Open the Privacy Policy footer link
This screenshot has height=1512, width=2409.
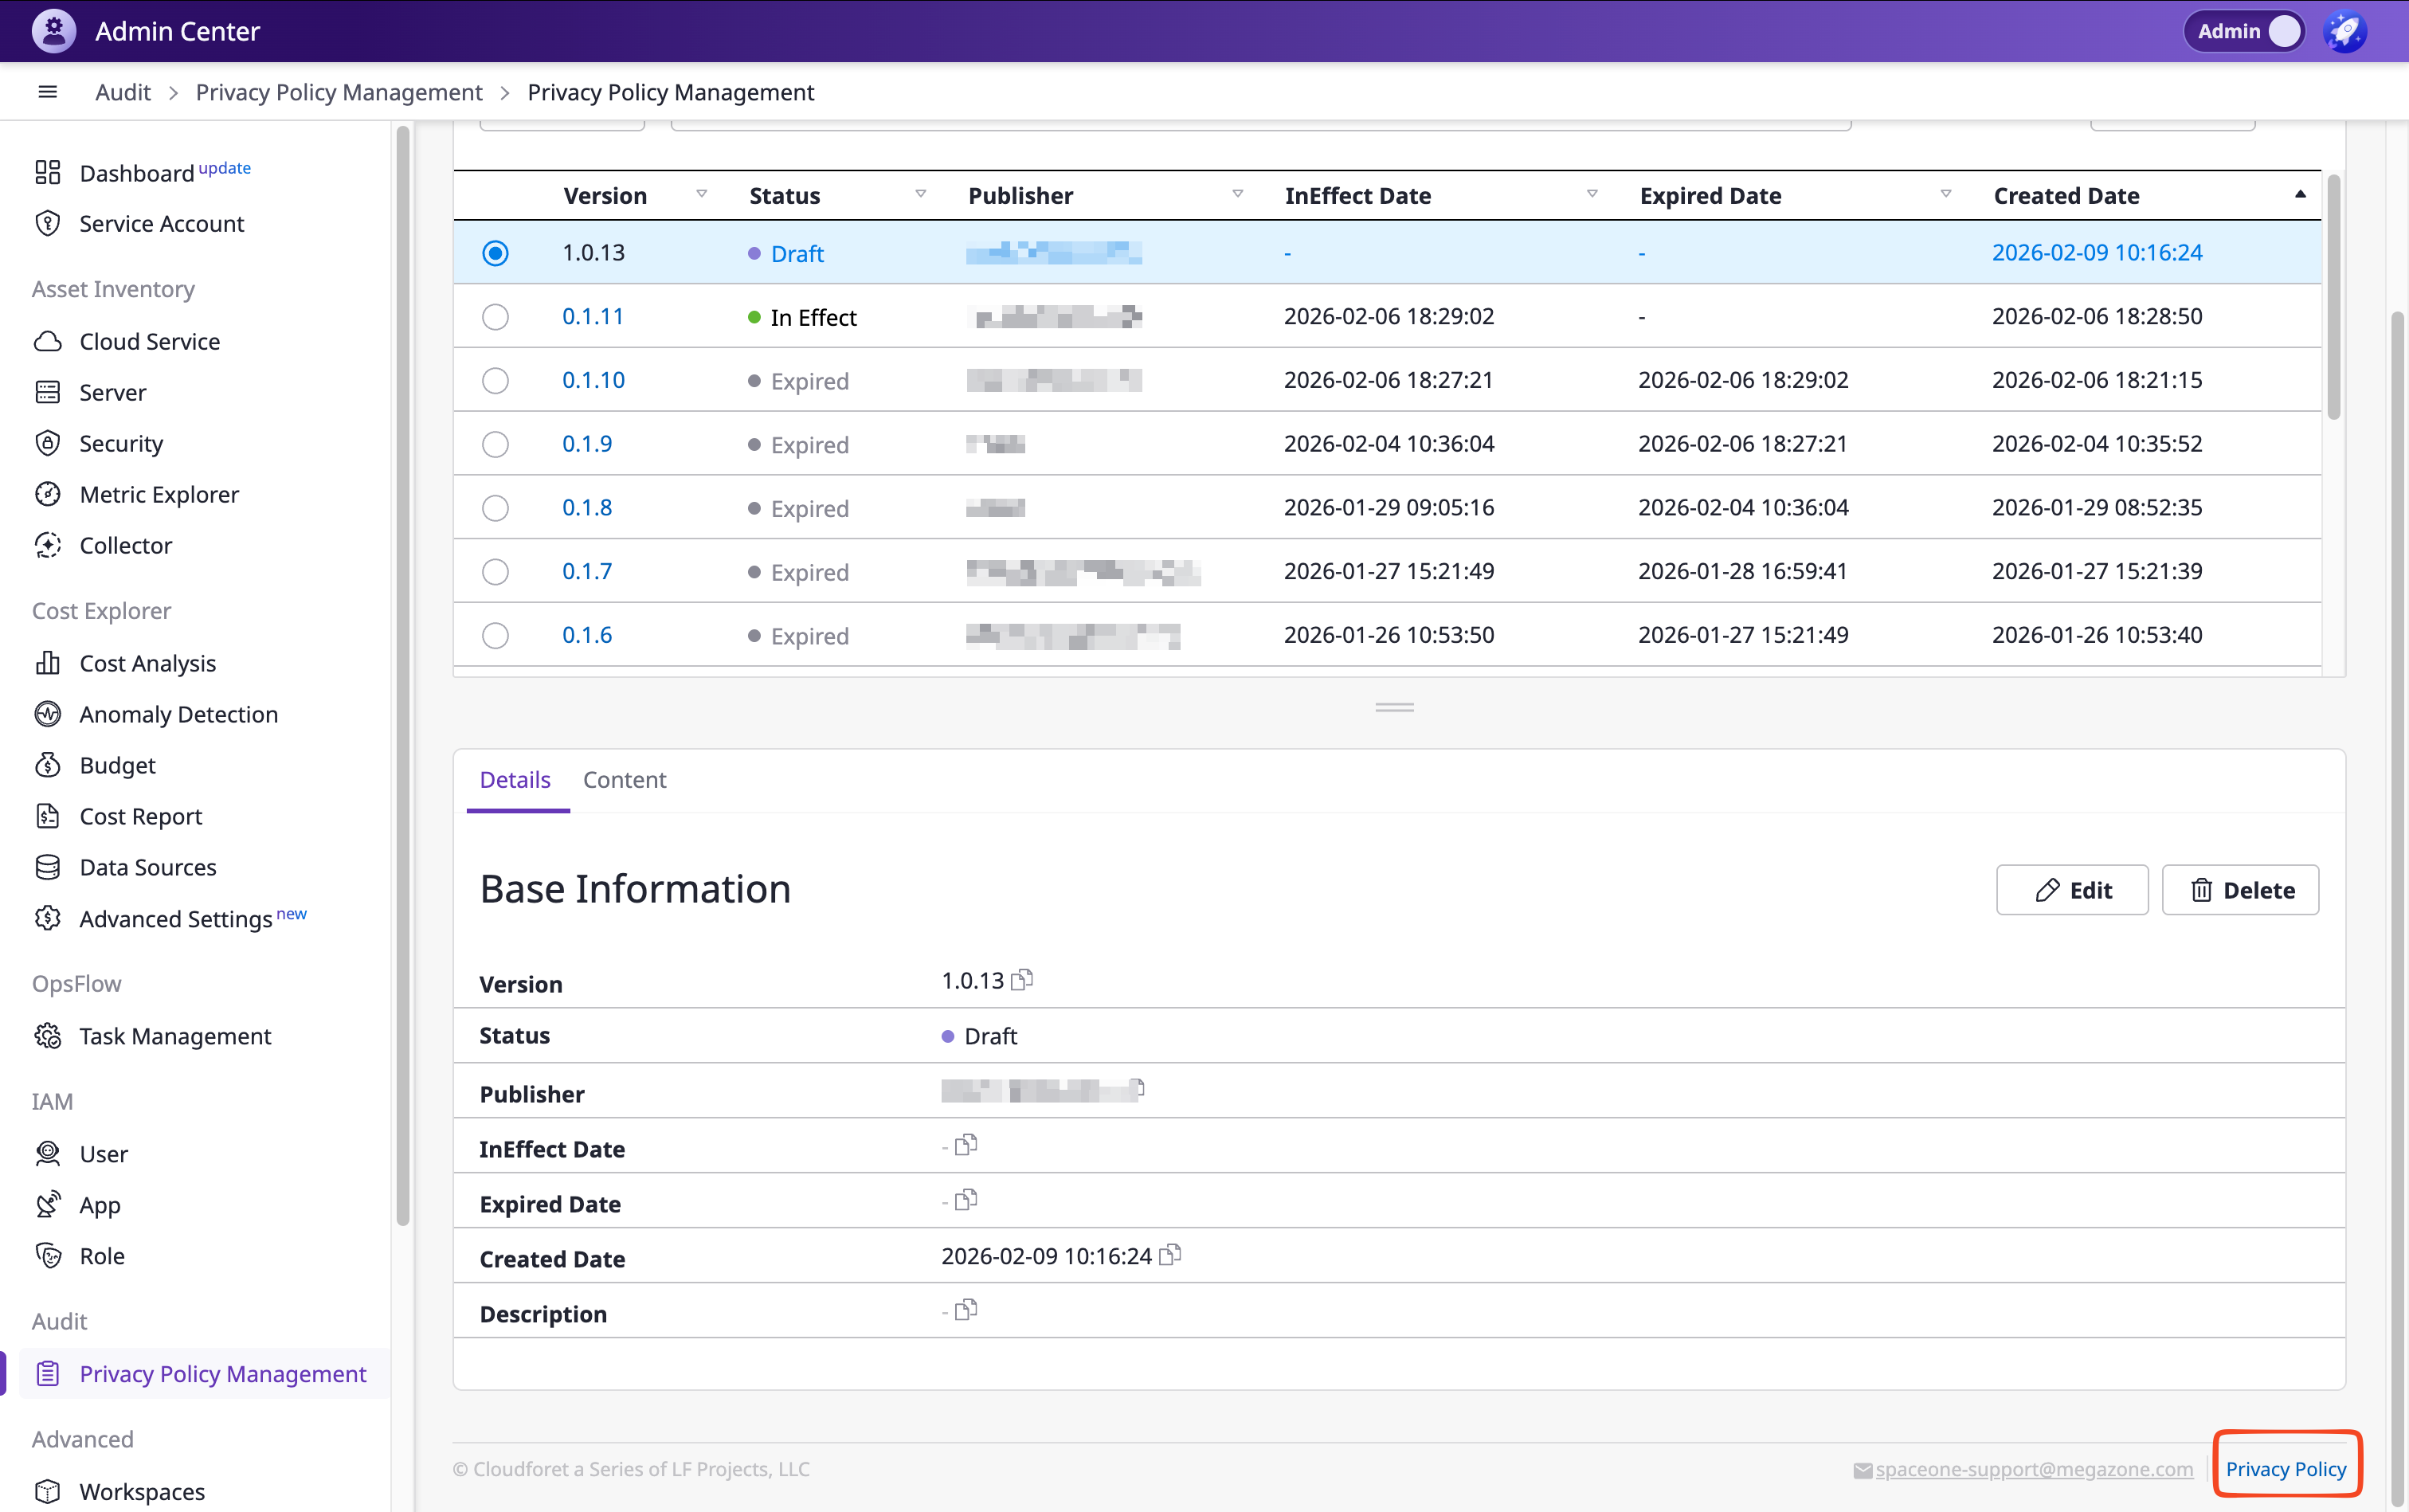click(2285, 1468)
